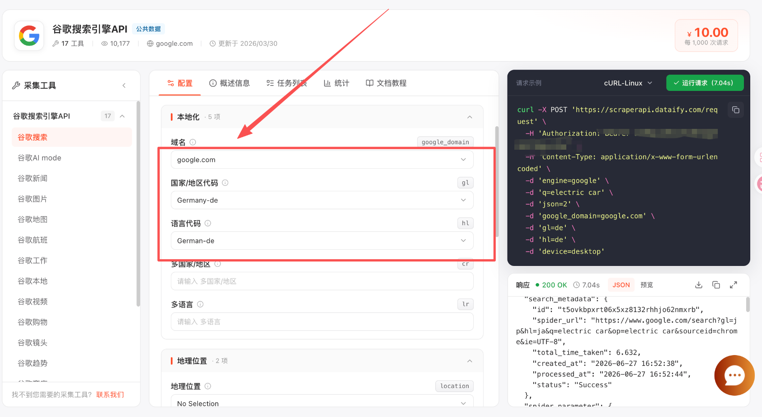This screenshot has width=762, height=417.
Task: Click the 采集工具 wrench icon
Action: [16, 85]
